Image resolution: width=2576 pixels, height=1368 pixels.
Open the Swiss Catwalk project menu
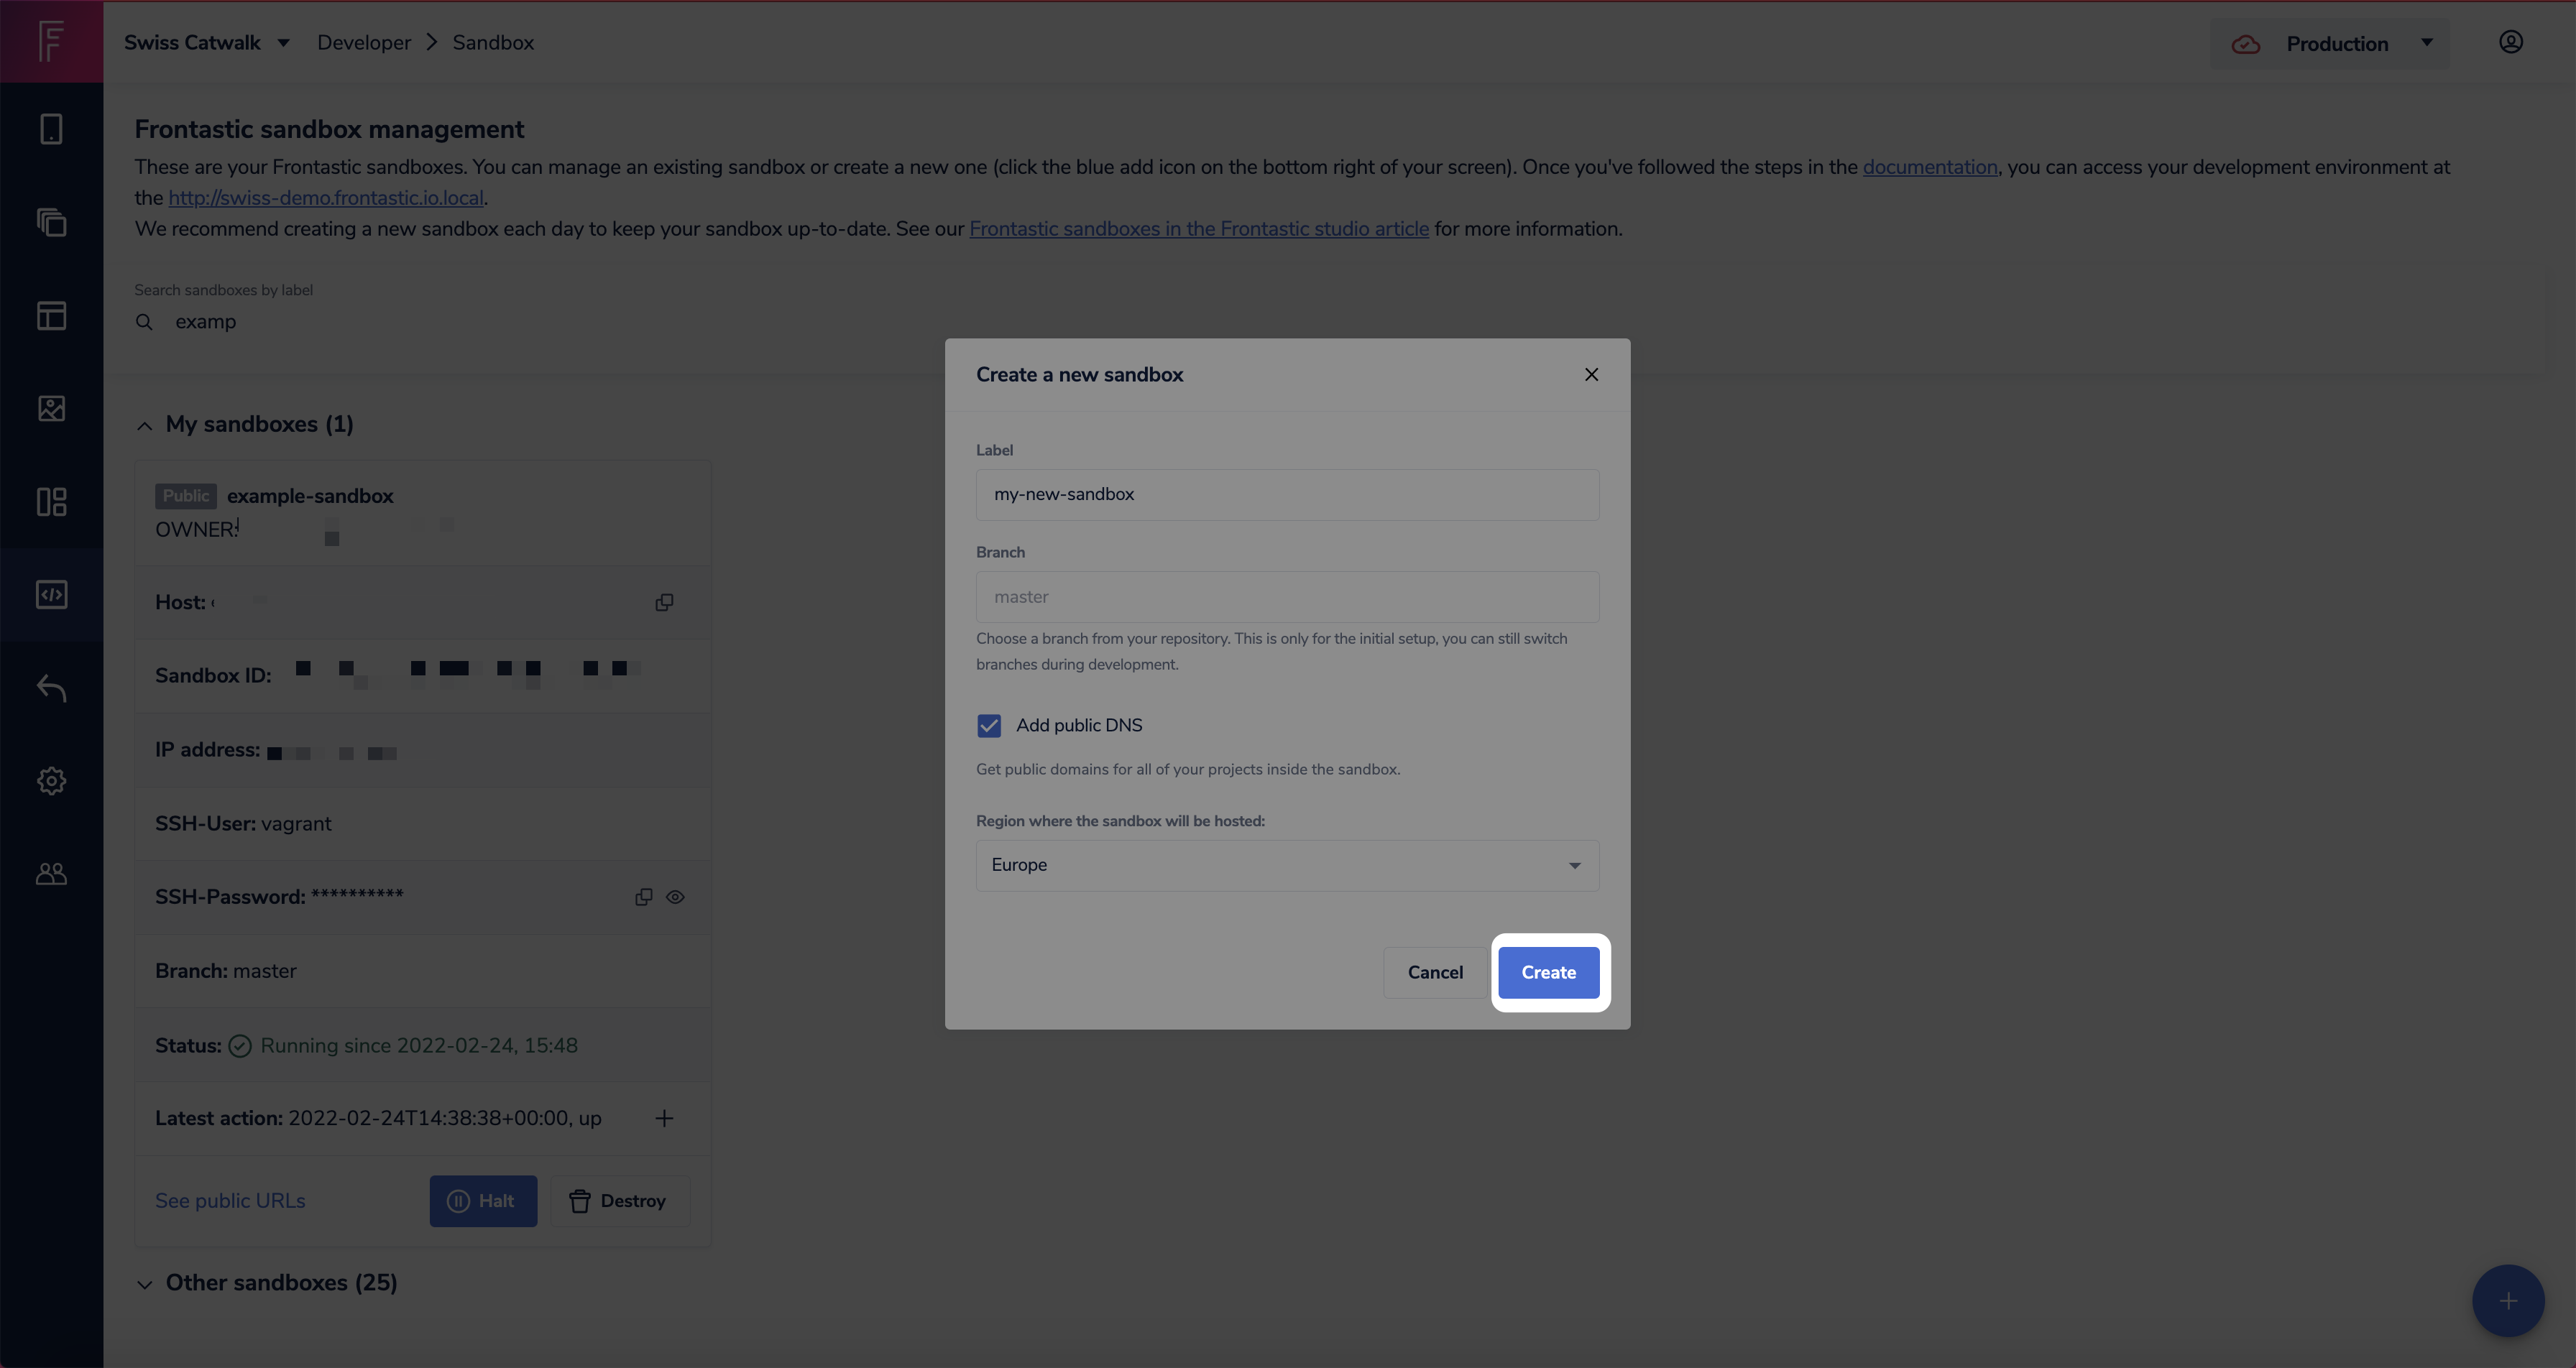[x=206, y=43]
